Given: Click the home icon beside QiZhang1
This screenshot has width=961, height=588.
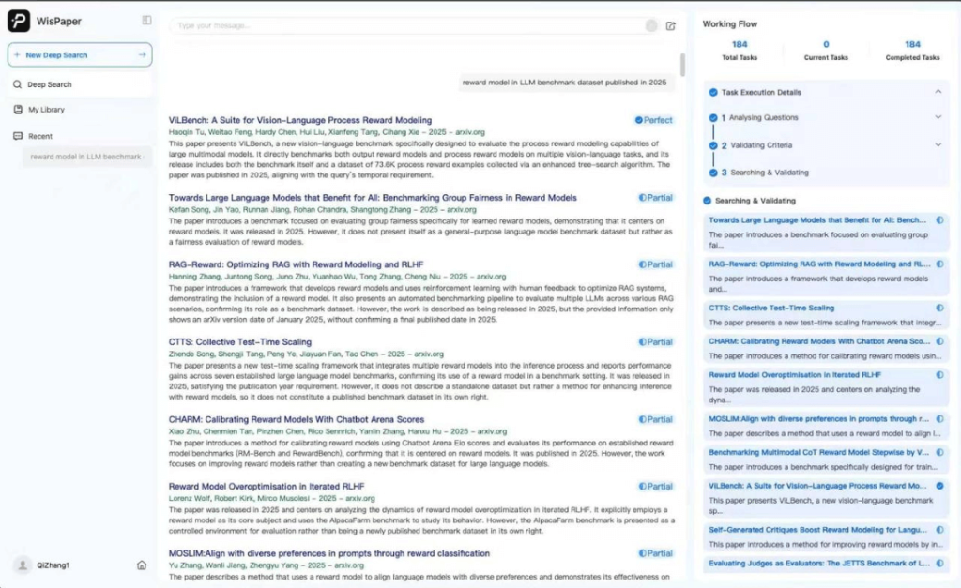Looking at the screenshot, I should (x=141, y=565).
